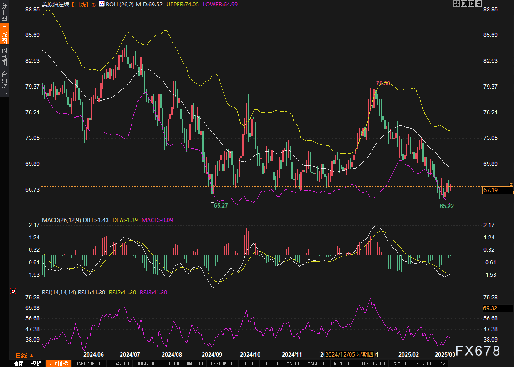The image size is (514, 367).
Task: Expand more indicators with >> button
Action: [x=442, y=363]
